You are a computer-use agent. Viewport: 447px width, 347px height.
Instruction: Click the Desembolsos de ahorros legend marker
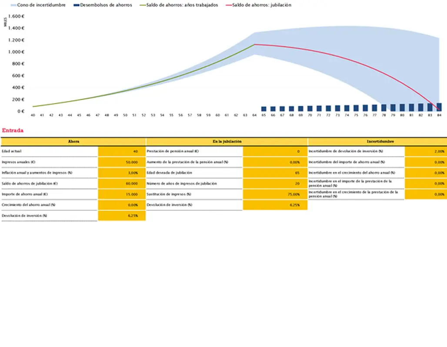tap(77, 5)
